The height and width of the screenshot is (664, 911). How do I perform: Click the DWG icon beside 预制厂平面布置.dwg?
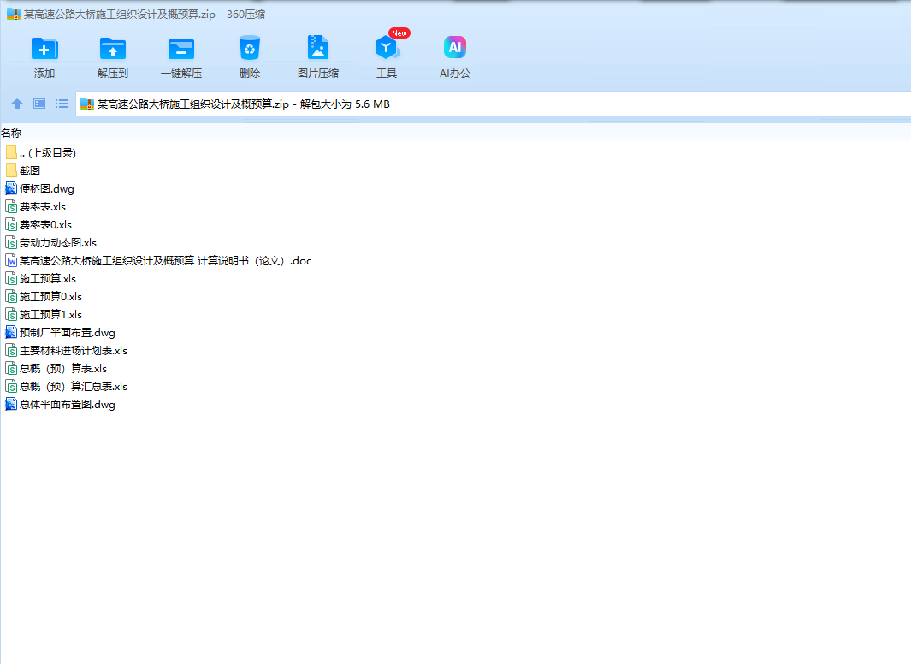11,333
